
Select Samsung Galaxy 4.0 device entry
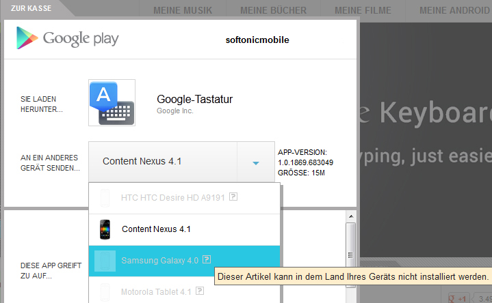pos(184,261)
